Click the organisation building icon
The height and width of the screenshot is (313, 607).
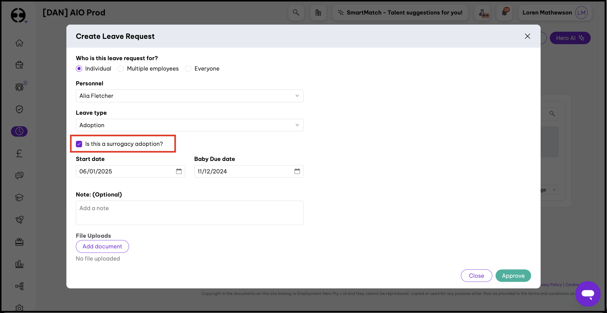pos(318,13)
